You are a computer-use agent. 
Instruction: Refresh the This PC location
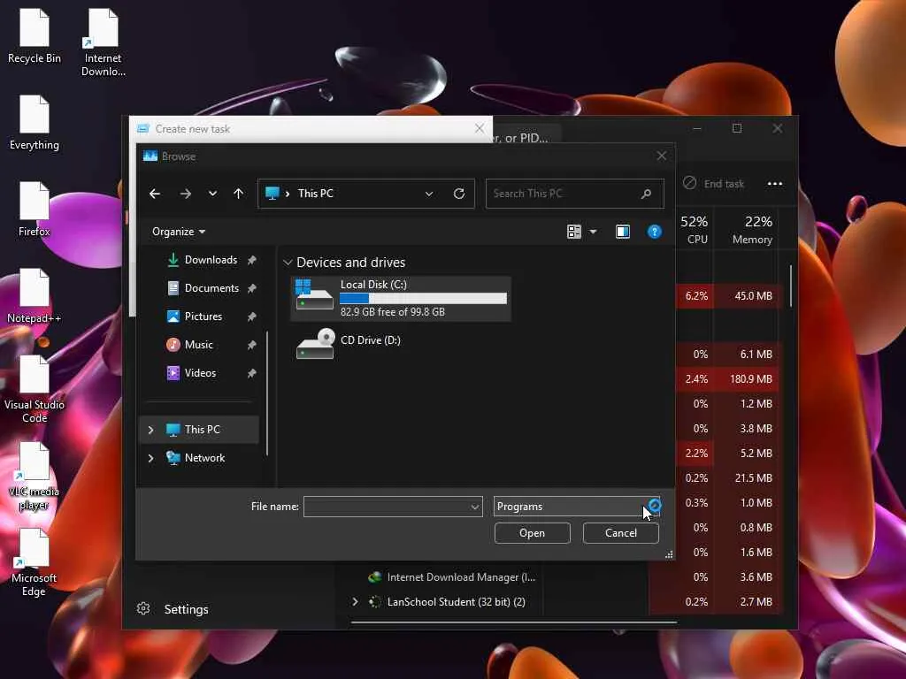459,194
